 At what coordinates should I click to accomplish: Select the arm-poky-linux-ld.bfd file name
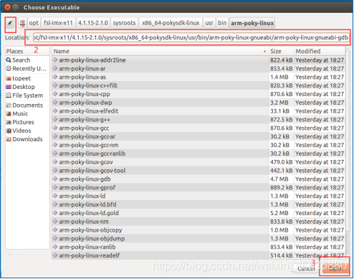(x=87, y=204)
